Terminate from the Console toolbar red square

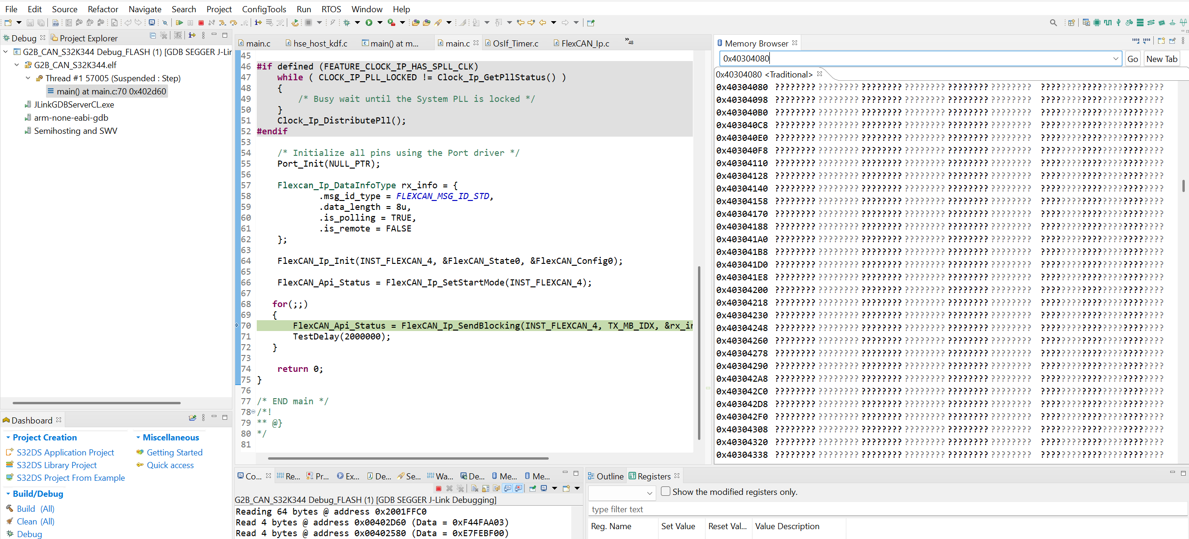click(x=438, y=488)
